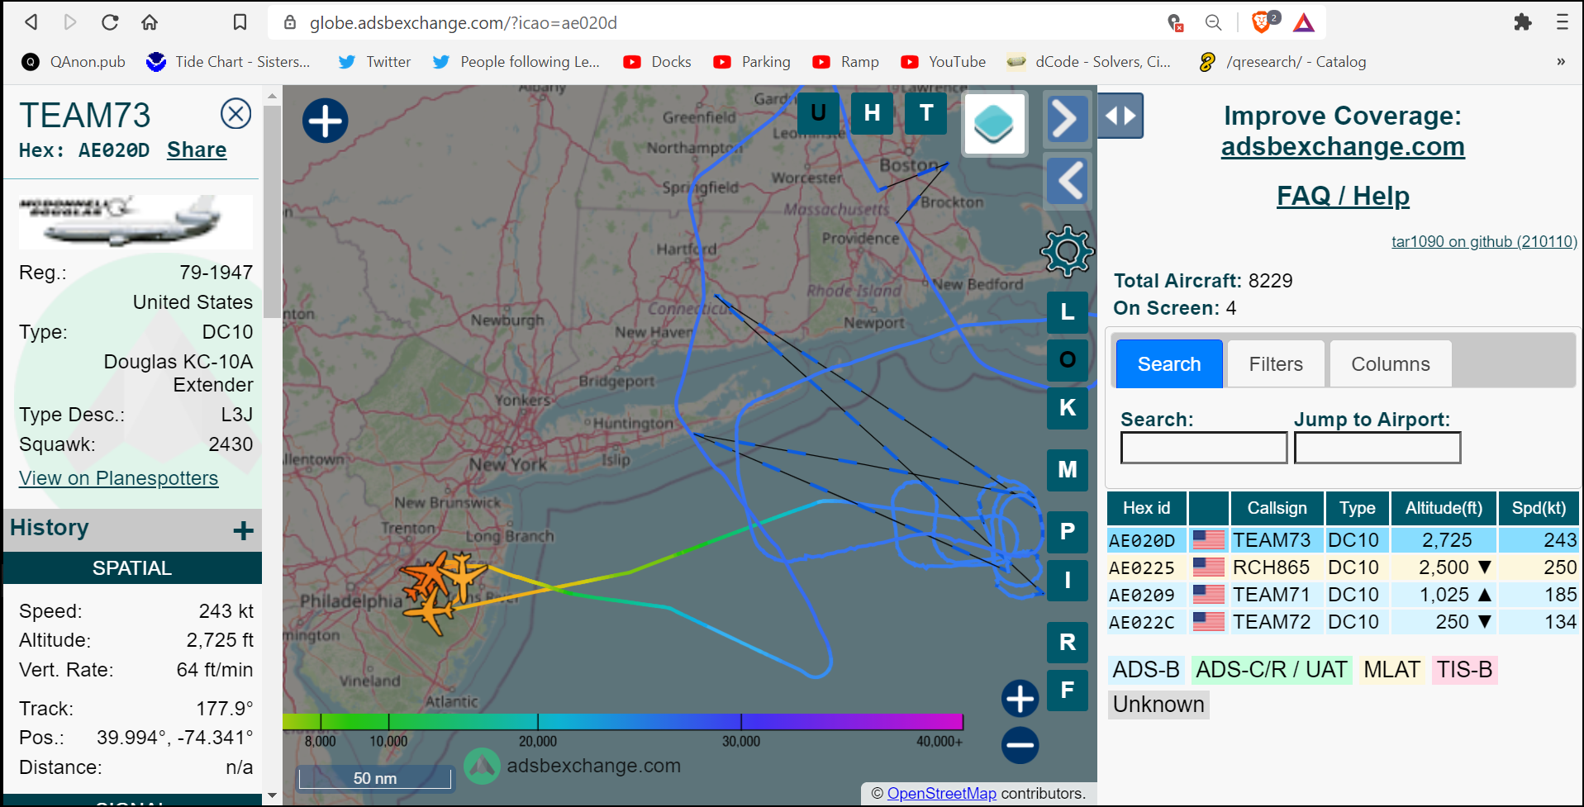Show more bookmarks chevron
The image size is (1584, 807).
(1561, 62)
